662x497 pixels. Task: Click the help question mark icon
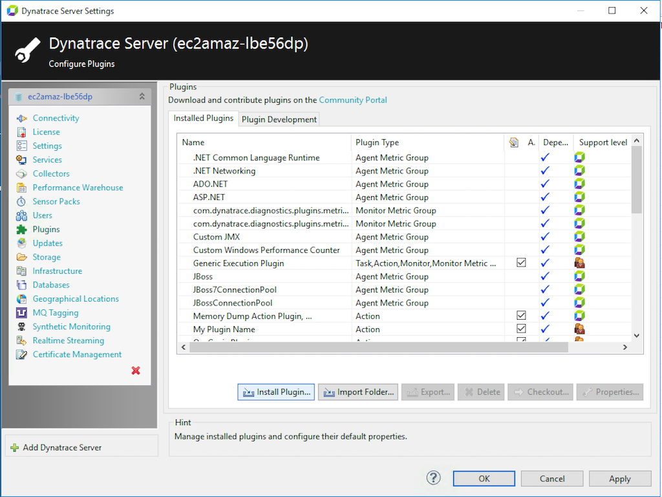[433, 478]
